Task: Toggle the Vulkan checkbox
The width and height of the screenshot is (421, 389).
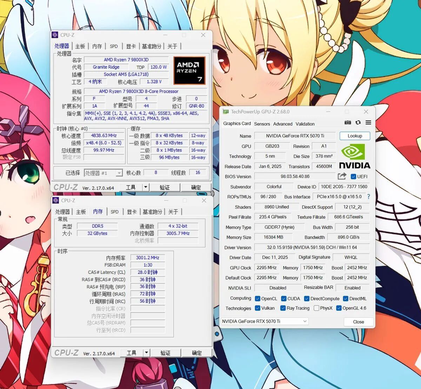Action: click(x=258, y=308)
